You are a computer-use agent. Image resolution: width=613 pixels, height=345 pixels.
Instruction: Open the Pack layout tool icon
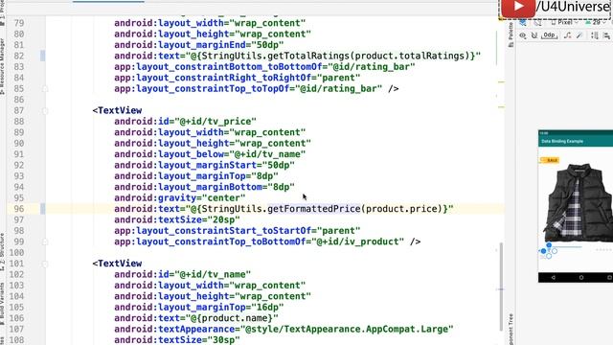(x=595, y=35)
